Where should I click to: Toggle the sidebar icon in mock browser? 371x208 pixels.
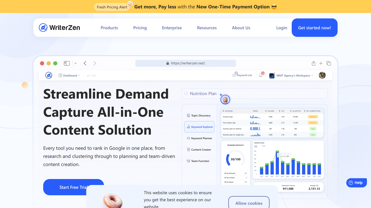click(x=67, y=63)
